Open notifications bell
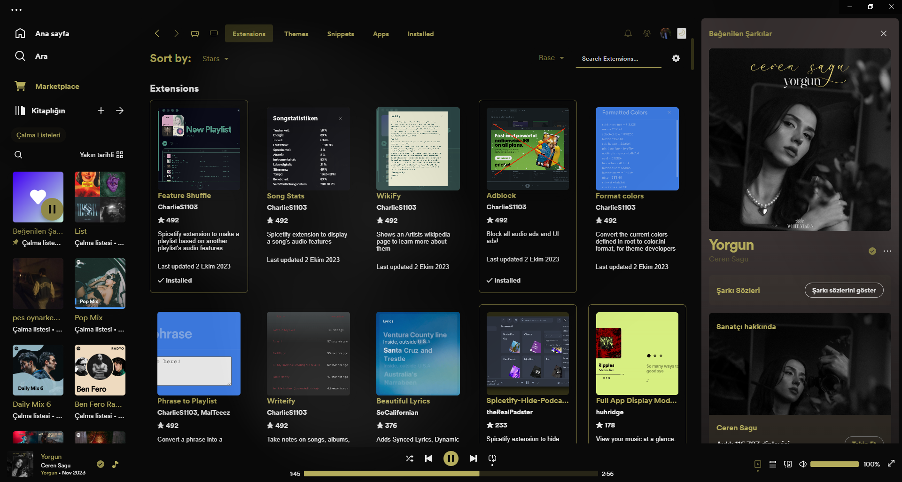This screenshot has height=482, width=902. coord(628,33)
